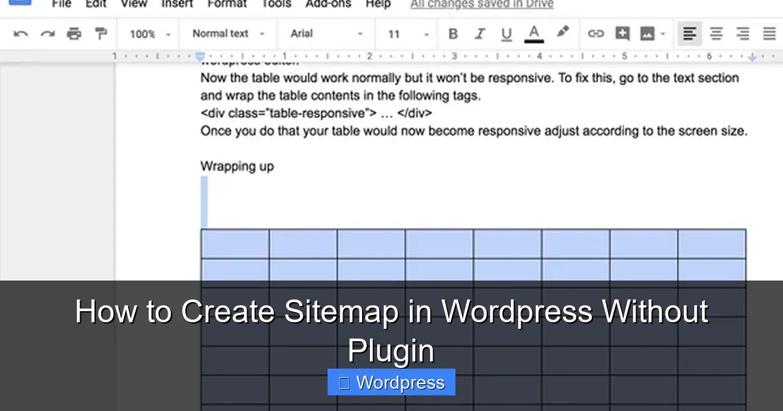Apply center alignment
Image resolution: width=783 pixels, height=411 pixels.
tap(716, 33)
